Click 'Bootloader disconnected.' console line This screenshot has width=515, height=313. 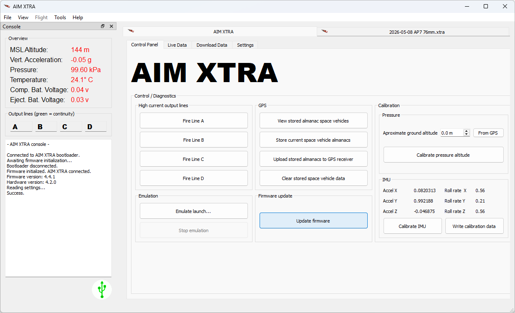(32, 166)
